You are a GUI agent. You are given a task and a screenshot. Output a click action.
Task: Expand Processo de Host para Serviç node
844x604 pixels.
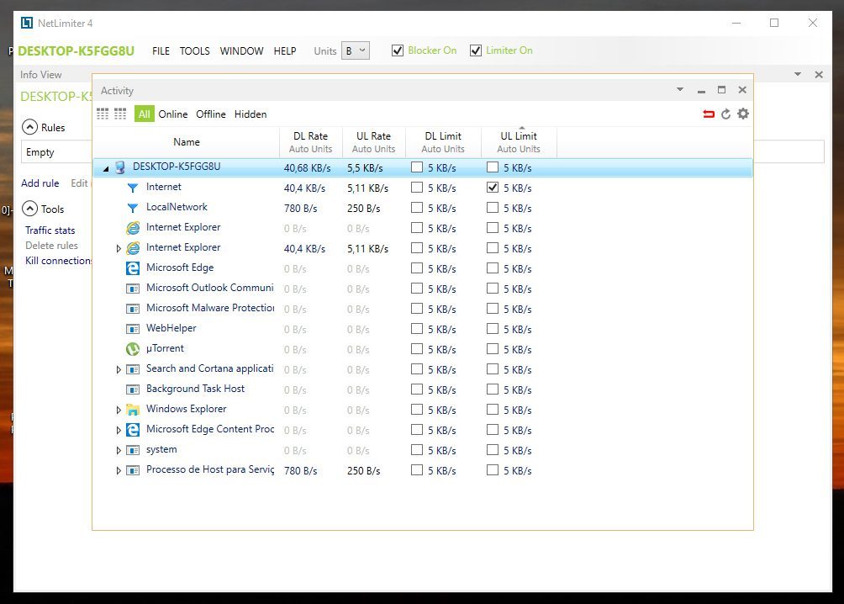119,471
